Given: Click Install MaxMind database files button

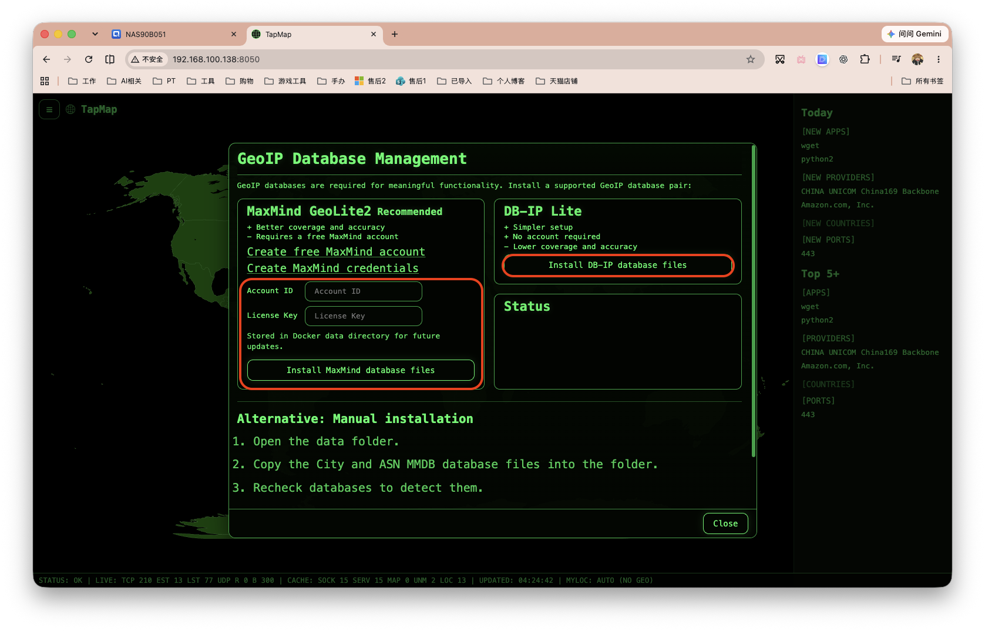Looking at the screenshot, I should 361,370.
